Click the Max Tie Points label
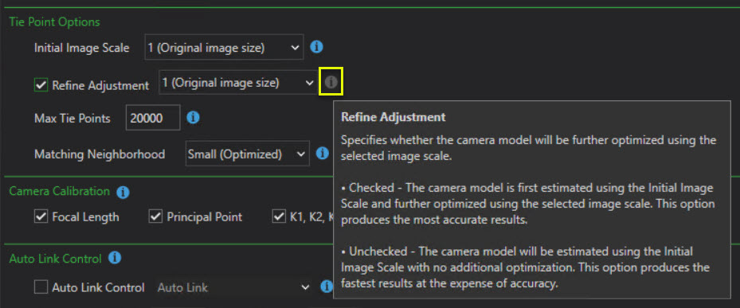This screenshot has height=308, width=740. (x=72, y=119)
